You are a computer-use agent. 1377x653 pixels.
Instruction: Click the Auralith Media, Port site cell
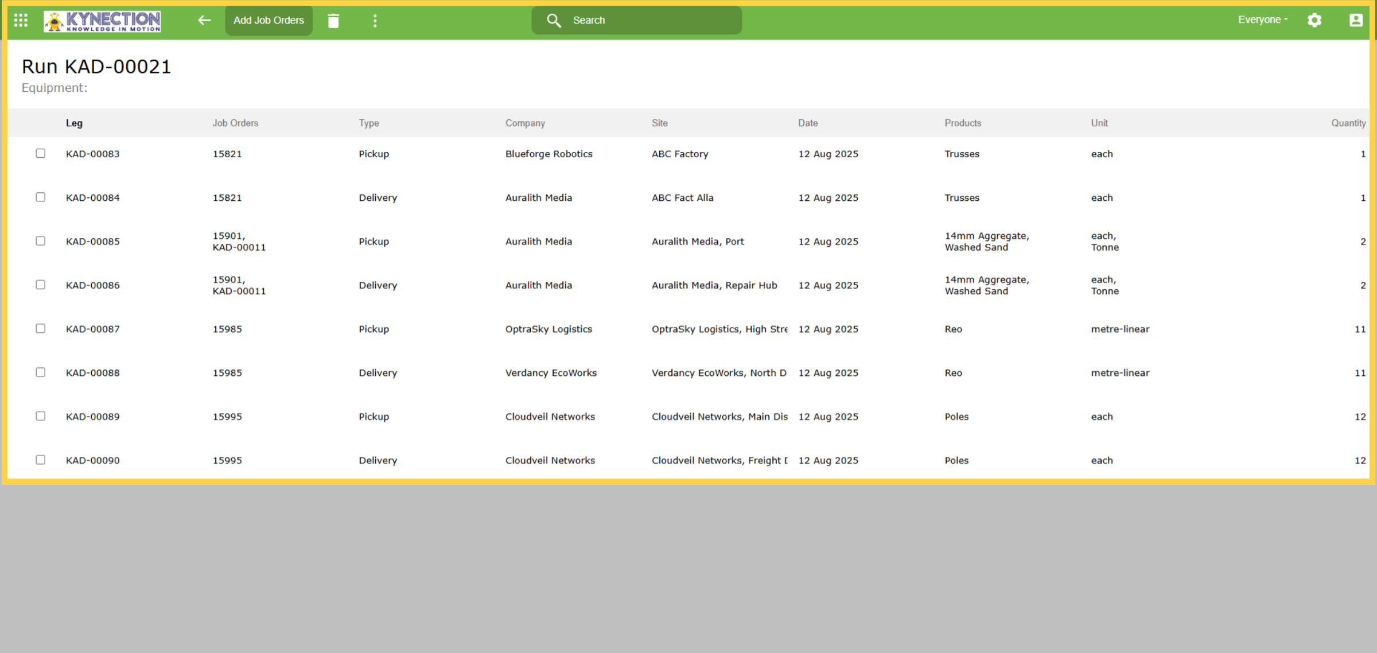[698, 242]
